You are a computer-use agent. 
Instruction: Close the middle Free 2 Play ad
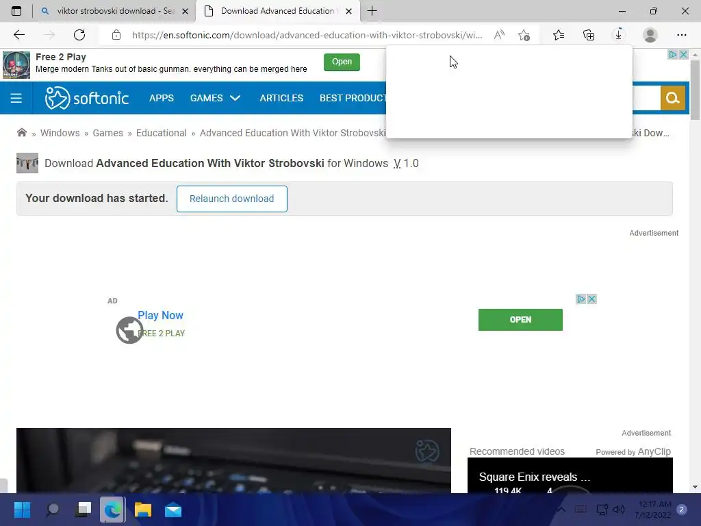point(591,299)
